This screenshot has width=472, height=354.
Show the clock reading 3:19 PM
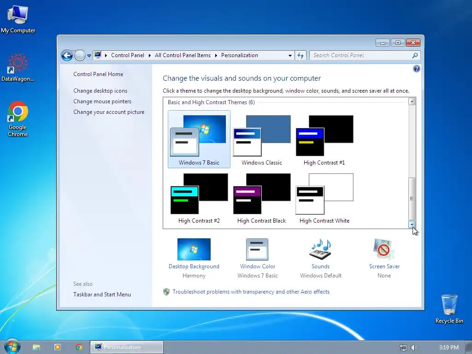point(448,348)
